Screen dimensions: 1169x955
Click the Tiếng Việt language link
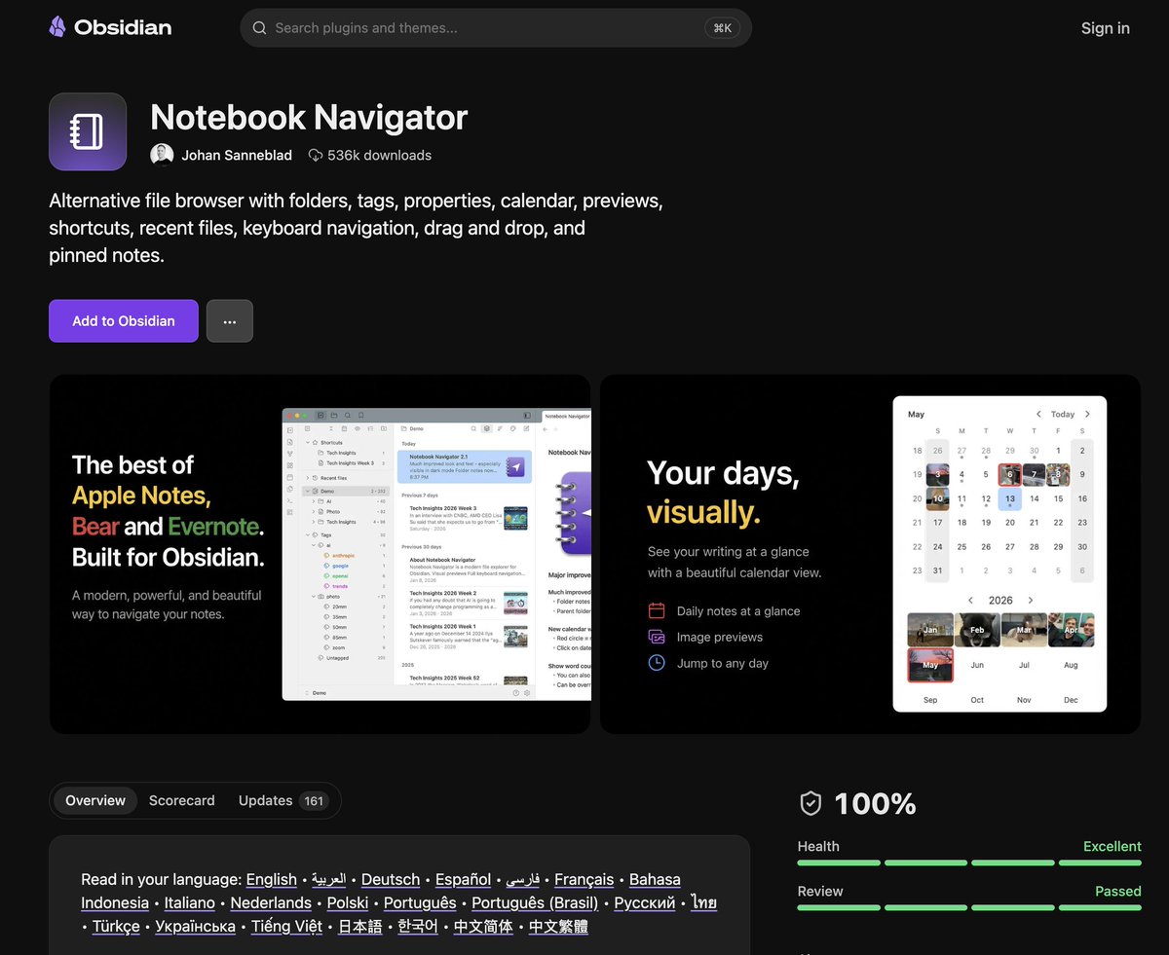[287, 926]
